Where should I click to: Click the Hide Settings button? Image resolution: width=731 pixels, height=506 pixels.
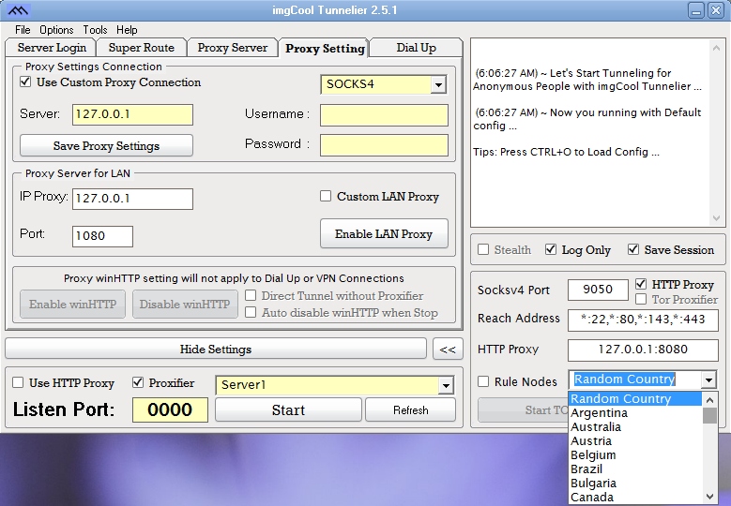[216, 350]
